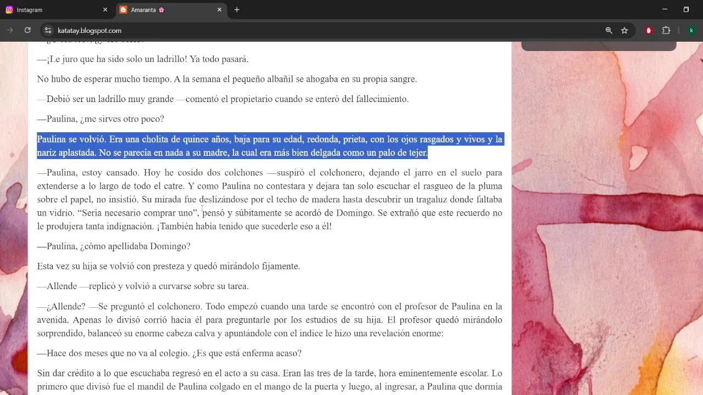Go forward with the forward arrow
The width and height of the screenshot is (703, 395).
coord(10,31)
